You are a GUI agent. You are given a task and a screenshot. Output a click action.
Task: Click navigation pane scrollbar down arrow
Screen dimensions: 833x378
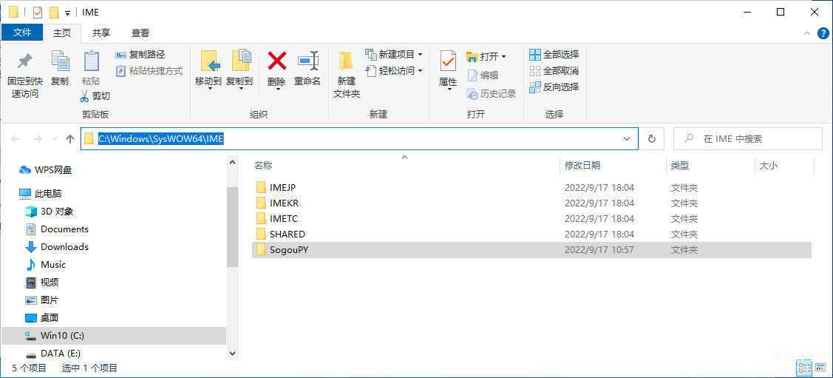tap(232, 353)
